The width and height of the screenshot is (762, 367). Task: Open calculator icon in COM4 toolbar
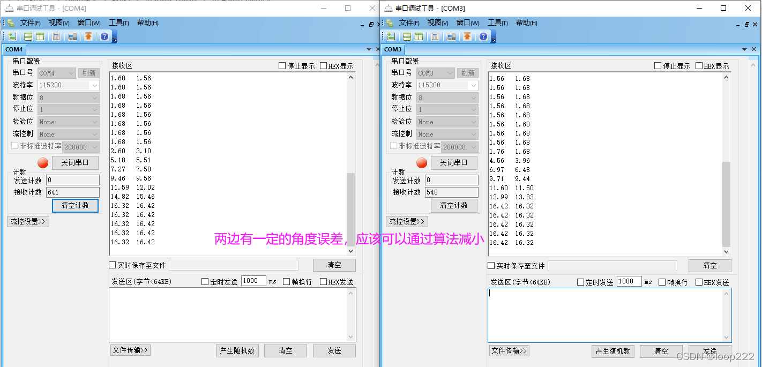(x=56, y=36)
